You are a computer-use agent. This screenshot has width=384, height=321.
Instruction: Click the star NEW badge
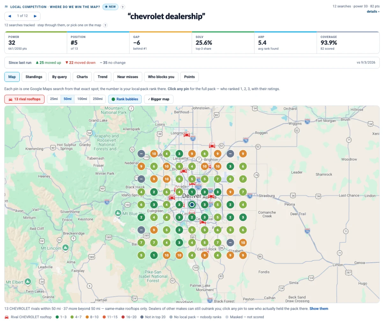(x=111, y=7)
